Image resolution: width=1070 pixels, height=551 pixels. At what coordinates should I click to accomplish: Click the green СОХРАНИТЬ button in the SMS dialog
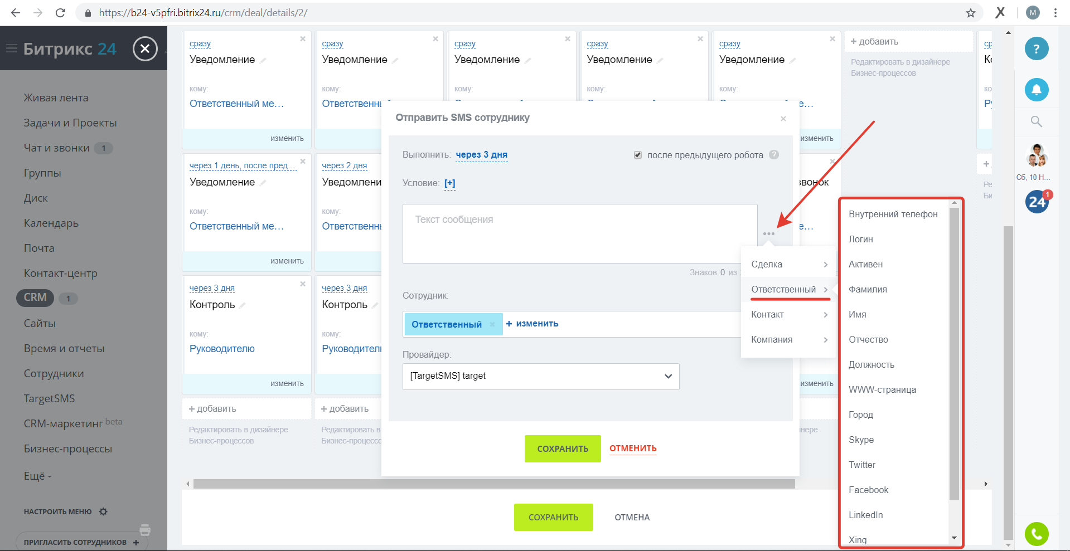click(563, 448)
